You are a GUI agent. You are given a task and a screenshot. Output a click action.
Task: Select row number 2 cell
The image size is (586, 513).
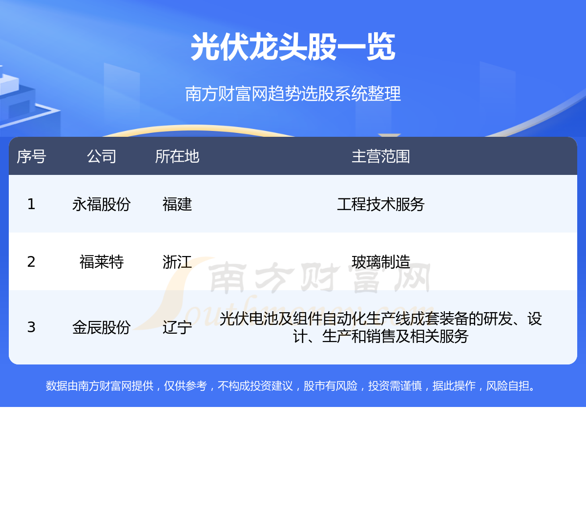click(31, 261)
